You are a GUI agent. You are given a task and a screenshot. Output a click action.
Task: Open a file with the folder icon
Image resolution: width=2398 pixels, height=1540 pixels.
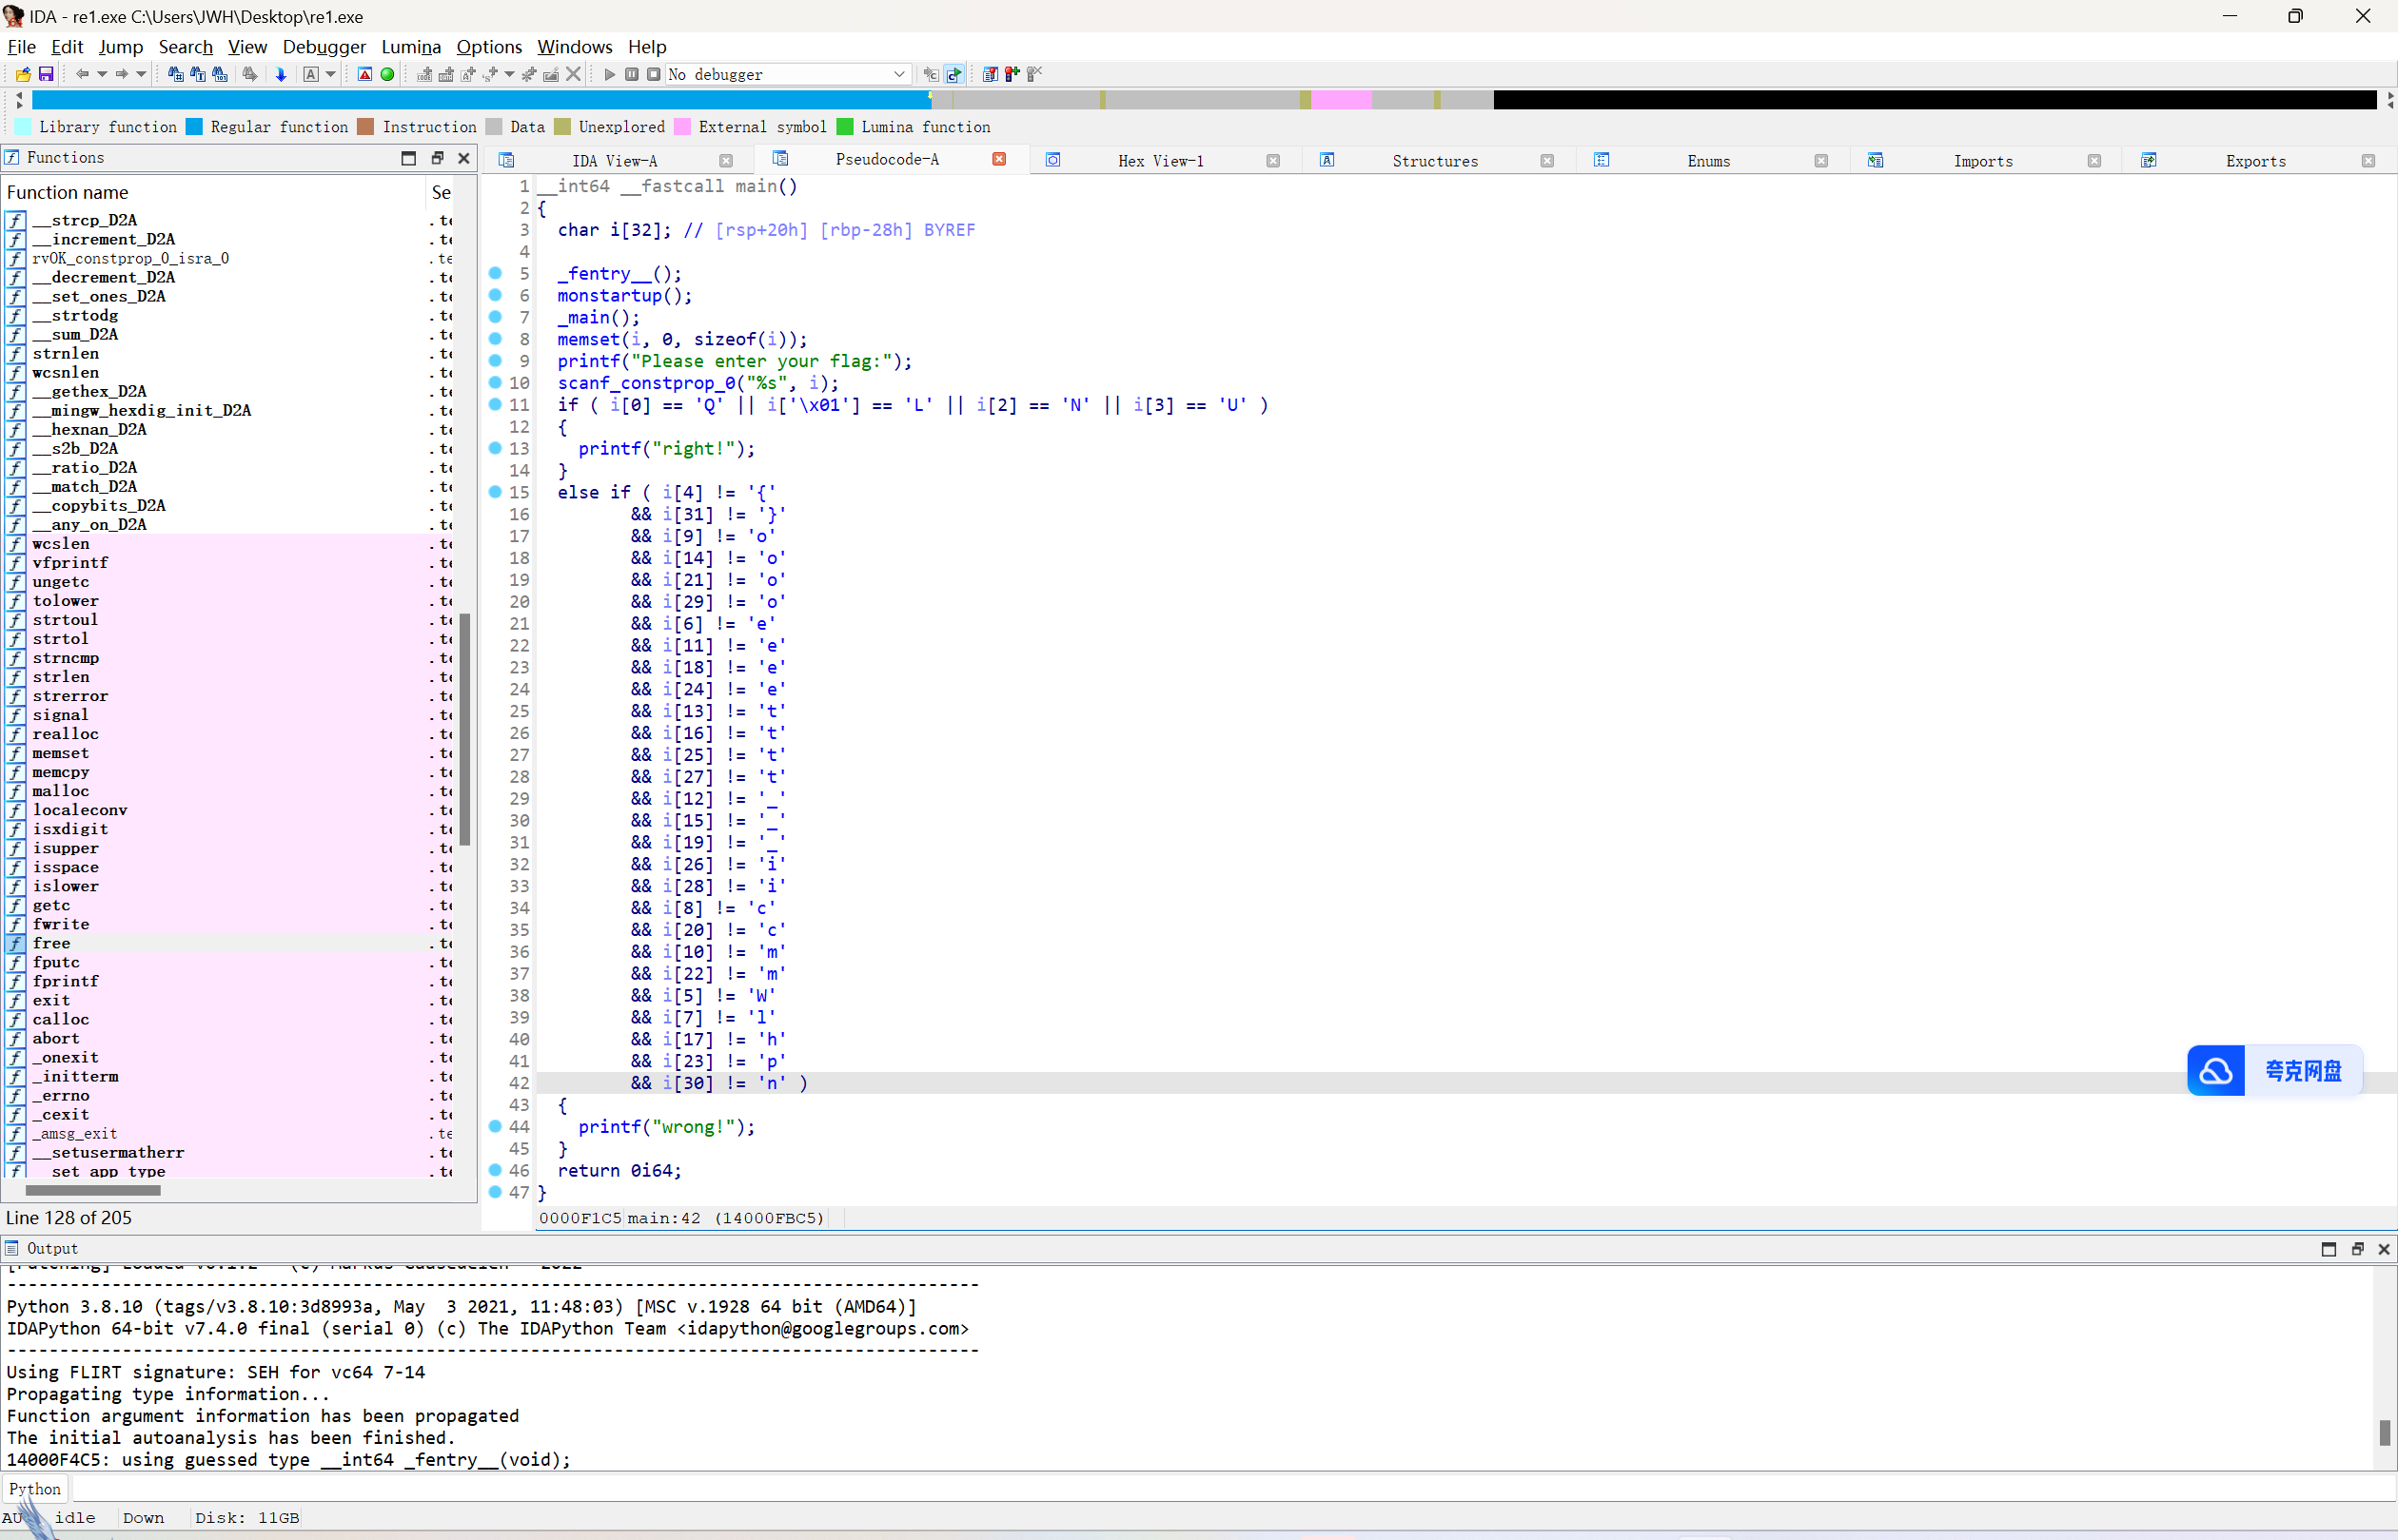(x=23, y=74)
